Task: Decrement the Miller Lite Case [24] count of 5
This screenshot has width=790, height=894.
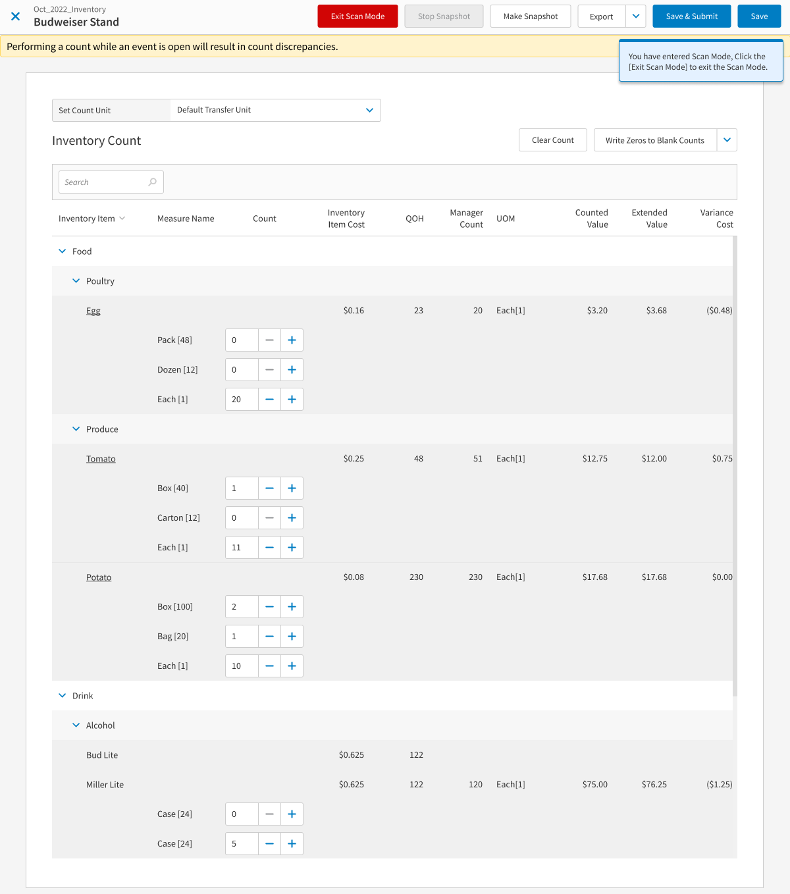Action: [269, 843]
